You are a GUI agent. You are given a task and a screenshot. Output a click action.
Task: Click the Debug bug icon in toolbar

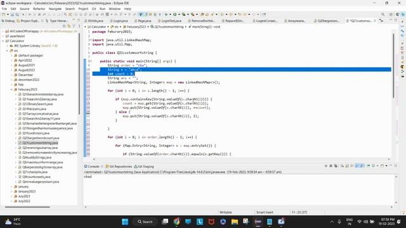click(x=166, y=15)
